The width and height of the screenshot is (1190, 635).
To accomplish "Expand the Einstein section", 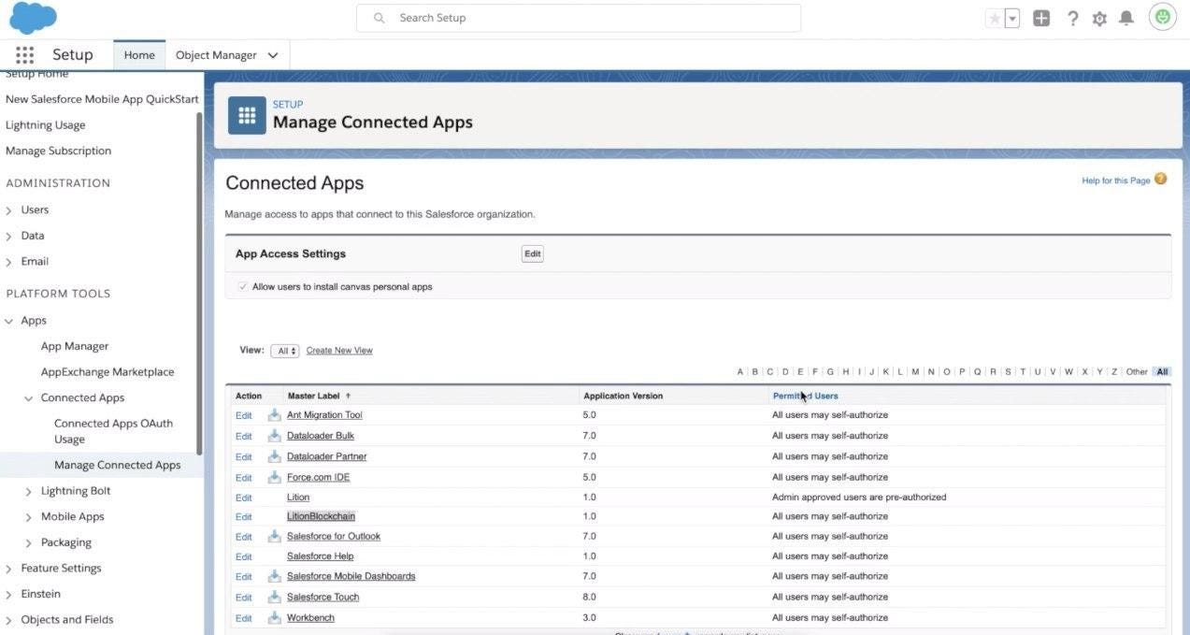I will click(9, 594).
